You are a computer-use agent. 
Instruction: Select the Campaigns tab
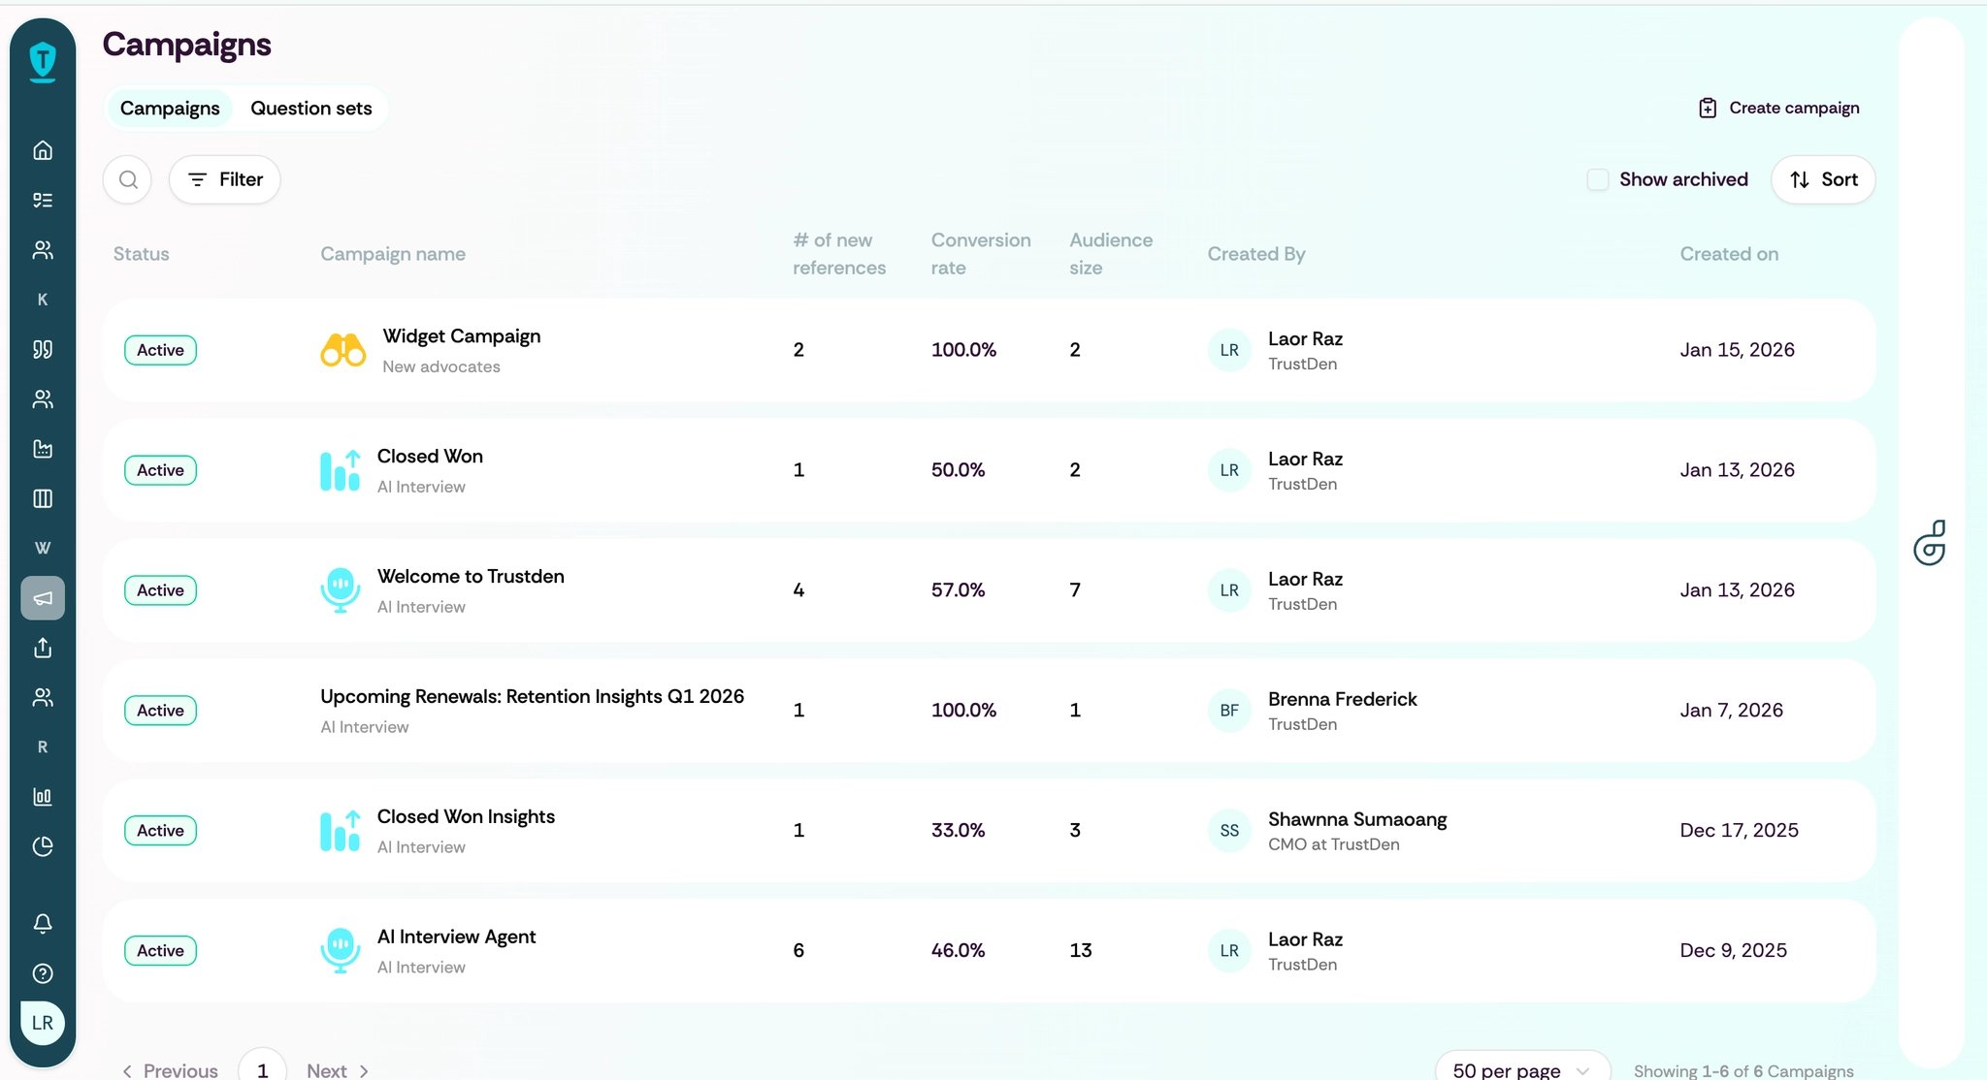170,108
